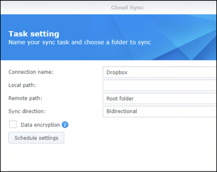Select the Remote path Root folder field
The image size is (217, 172).
(160, 99)
